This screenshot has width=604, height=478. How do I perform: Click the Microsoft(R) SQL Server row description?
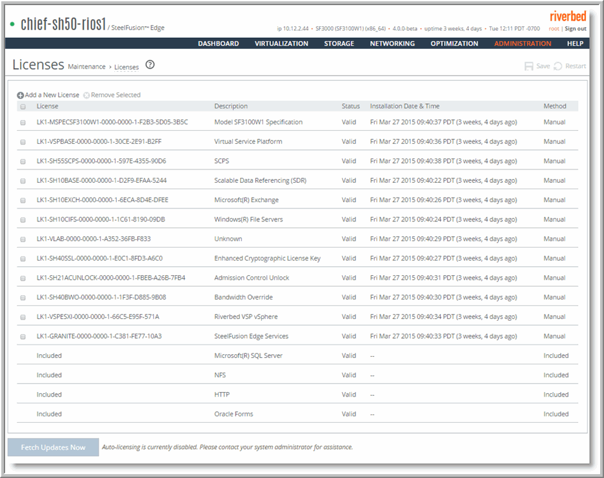pos(248,355)
